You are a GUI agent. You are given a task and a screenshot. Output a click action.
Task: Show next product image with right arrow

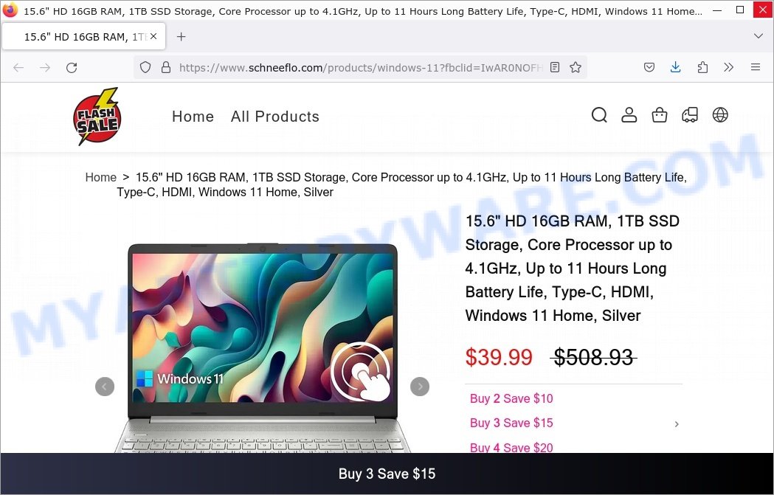click(x=420, y=387)
